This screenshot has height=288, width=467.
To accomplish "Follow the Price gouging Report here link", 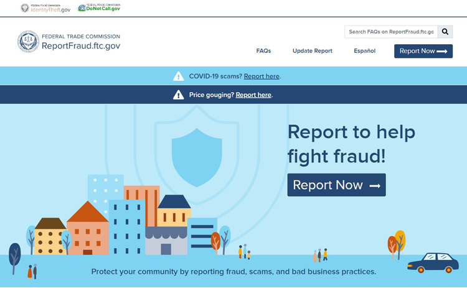I will 253,95.
